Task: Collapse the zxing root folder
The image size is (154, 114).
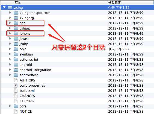Action: coord(4,7)
